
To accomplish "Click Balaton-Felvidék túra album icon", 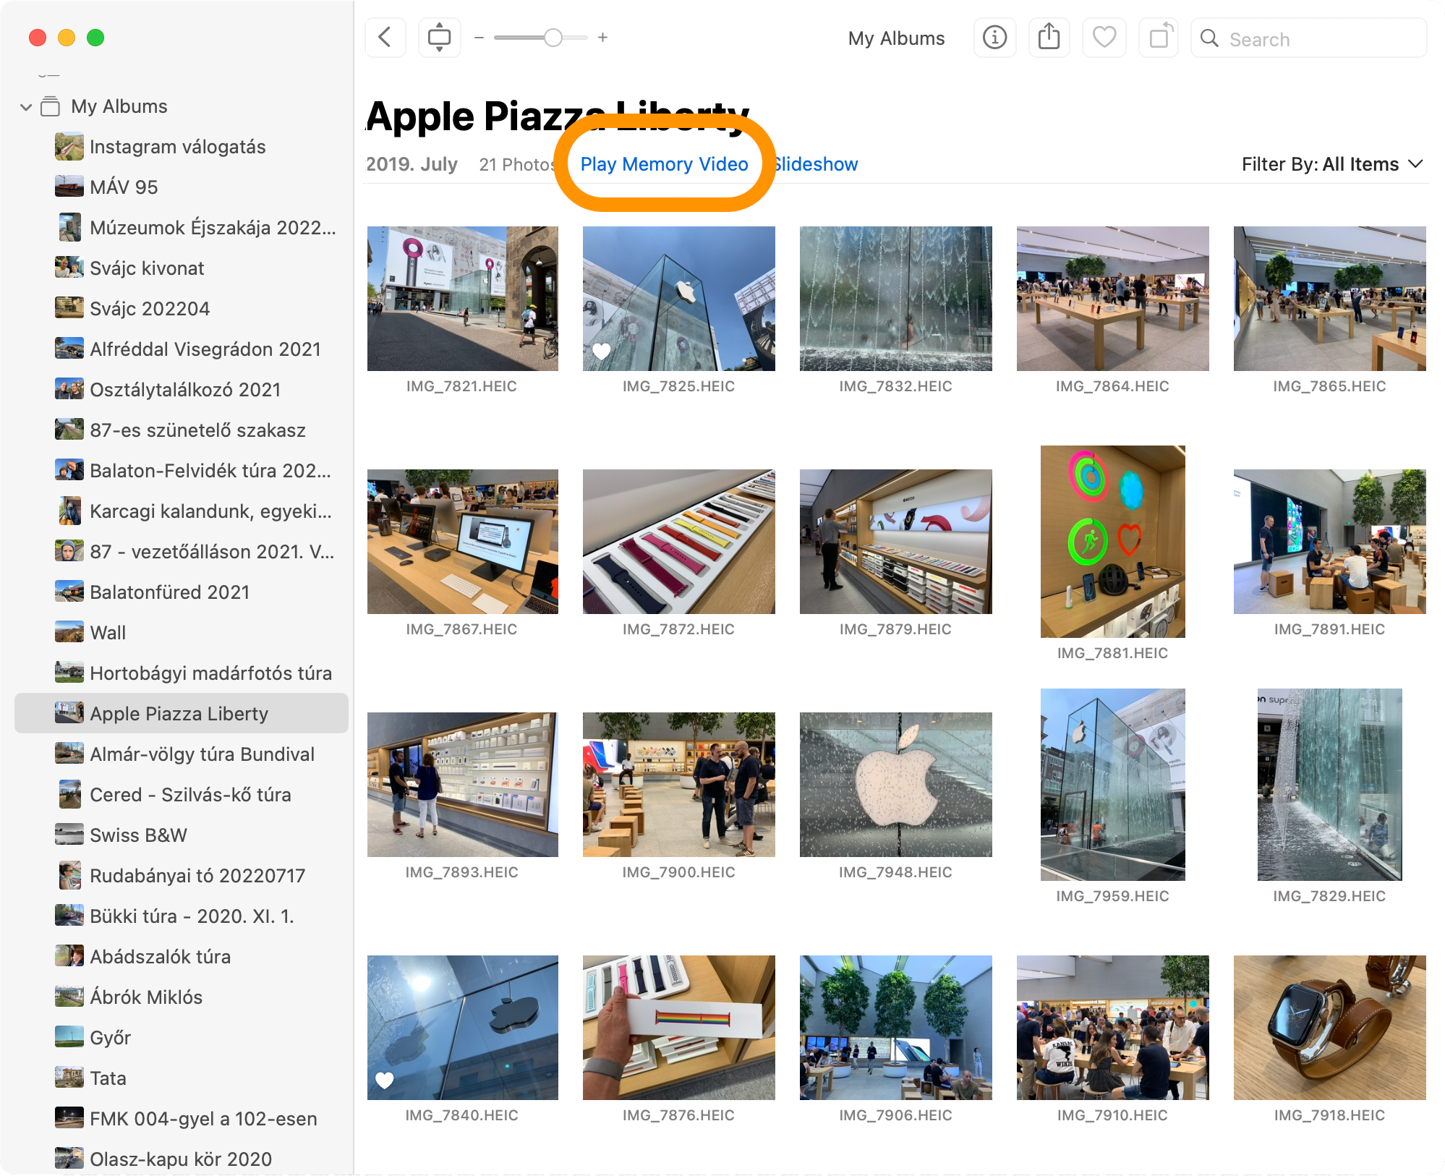I will point(69,470).
